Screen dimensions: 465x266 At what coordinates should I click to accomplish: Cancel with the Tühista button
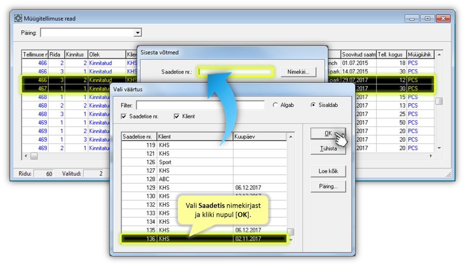point(328,149)
